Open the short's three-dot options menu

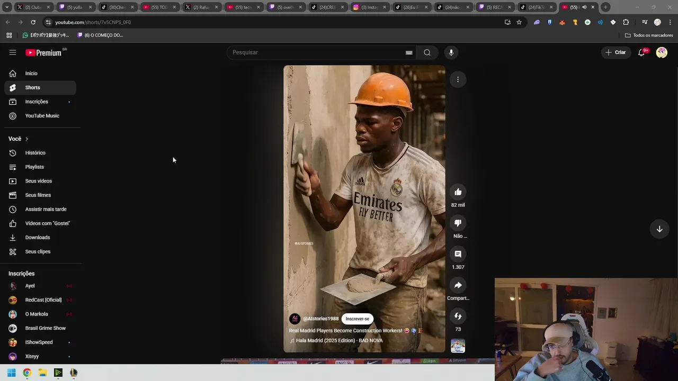458,79
